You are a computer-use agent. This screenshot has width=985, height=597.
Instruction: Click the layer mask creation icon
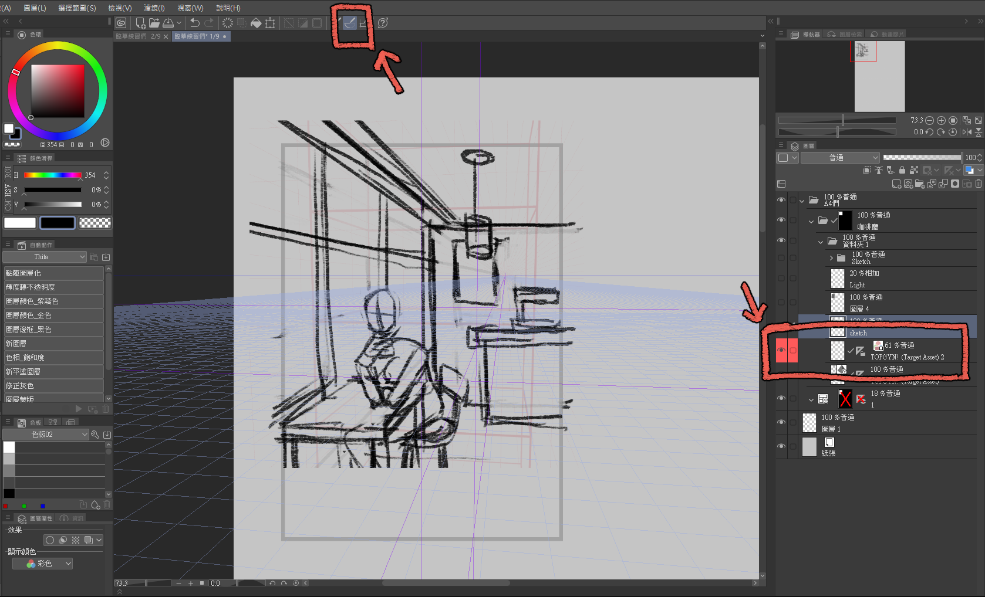(955, 184)
